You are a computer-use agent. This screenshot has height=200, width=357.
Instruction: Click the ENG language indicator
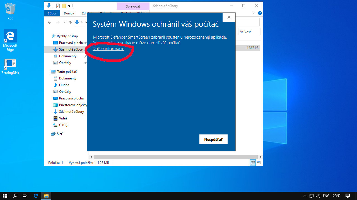coord(326,196)
